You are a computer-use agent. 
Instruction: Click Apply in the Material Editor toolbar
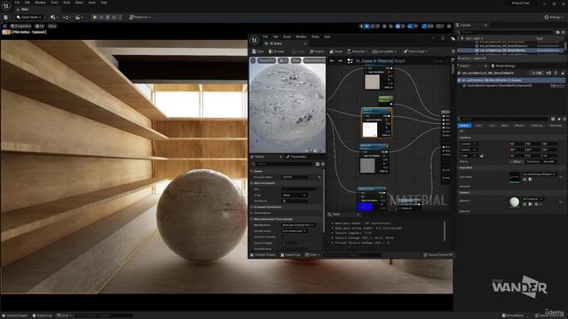coord(298,51)
